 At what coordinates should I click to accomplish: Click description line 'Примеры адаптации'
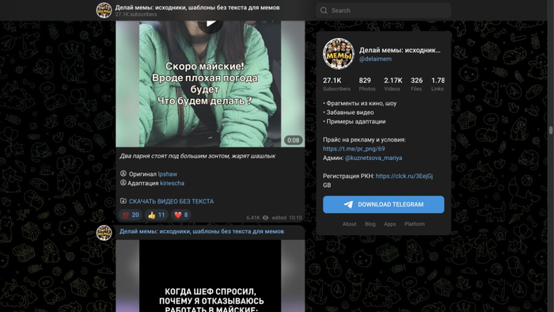[355, 121]
